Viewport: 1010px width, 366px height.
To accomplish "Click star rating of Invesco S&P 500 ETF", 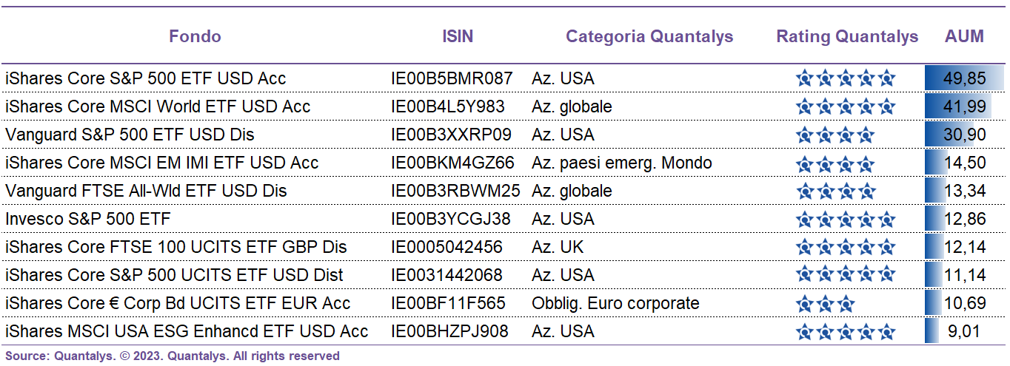I will tap(846, 219).
